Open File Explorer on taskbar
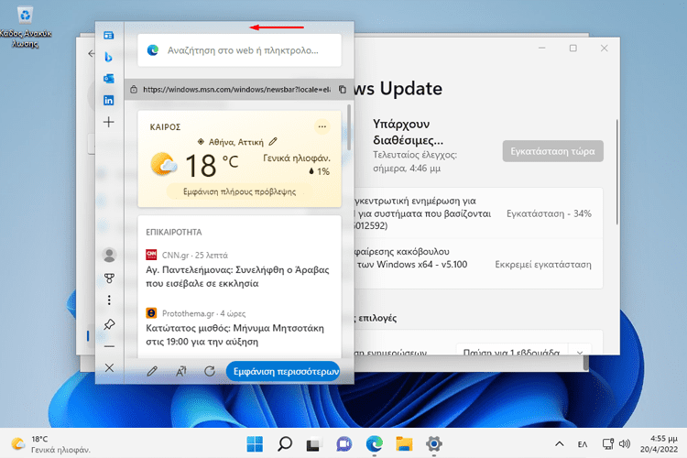Image resolution: width=687 pixels, height=458 pixels. pyautogui.click(x=404, y=444)
